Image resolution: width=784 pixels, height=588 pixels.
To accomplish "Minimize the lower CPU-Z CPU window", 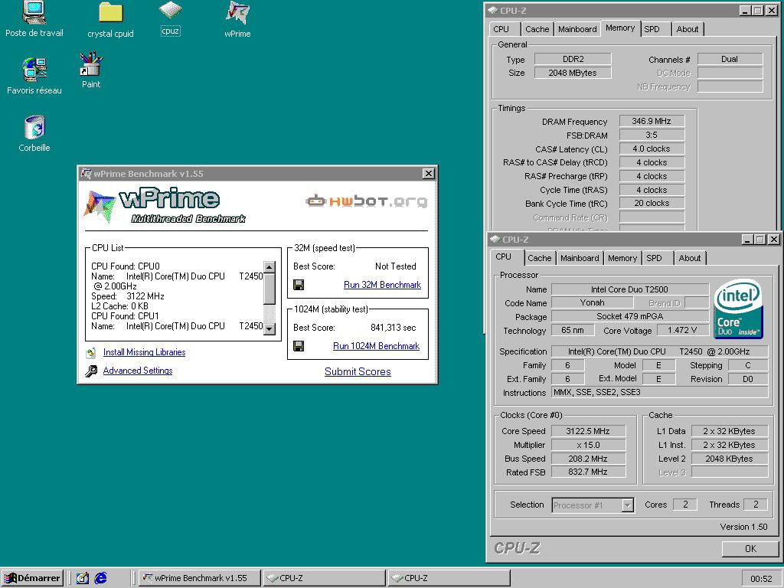I will pos(747,240).
